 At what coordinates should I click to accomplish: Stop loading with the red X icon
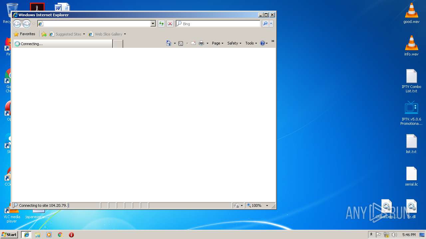click(170, 24)
